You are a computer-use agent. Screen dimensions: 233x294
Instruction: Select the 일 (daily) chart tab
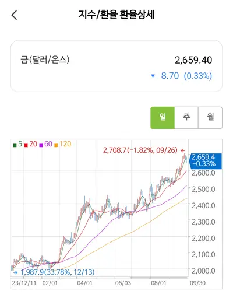(x=163, y=118)
